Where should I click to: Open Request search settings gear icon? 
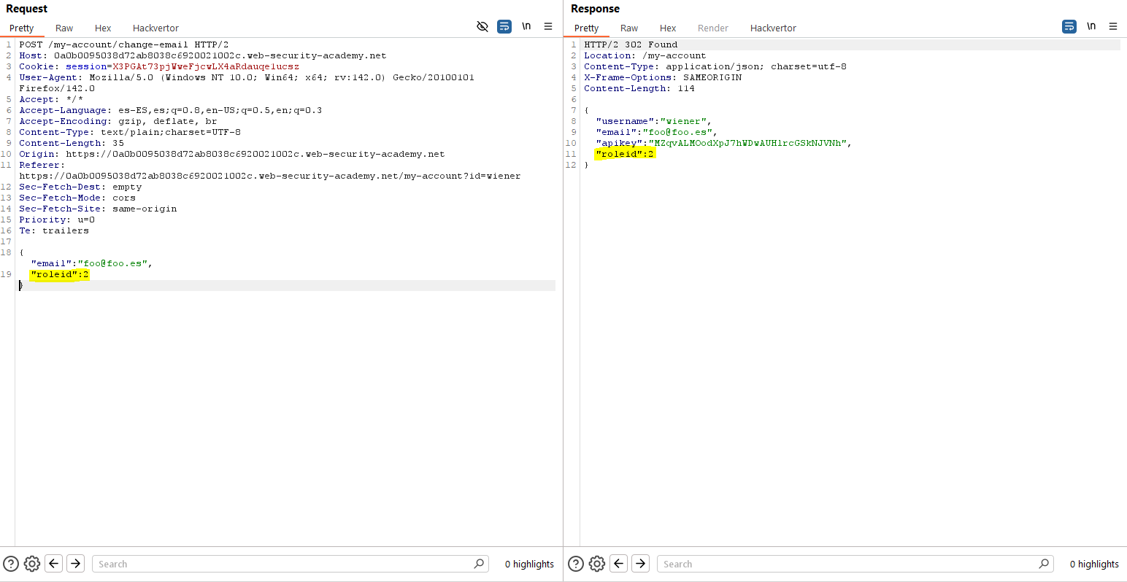(x=32, y=564)
